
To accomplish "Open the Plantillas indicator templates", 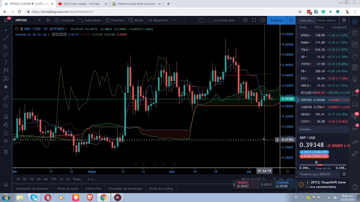I will click(114, 20).
